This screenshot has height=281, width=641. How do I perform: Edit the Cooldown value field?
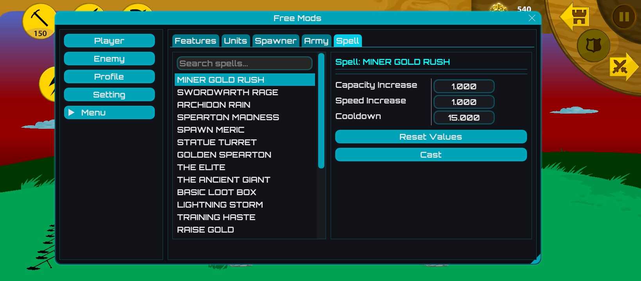click(464, 118)
